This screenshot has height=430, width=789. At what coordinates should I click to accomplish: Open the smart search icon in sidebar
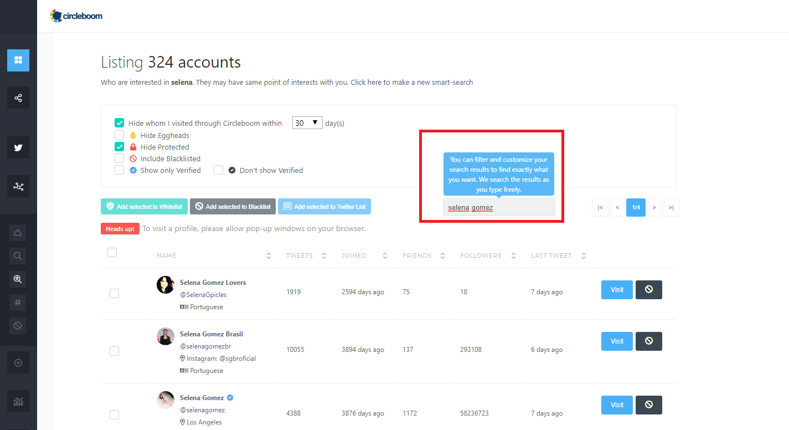(x=18, y=279)
